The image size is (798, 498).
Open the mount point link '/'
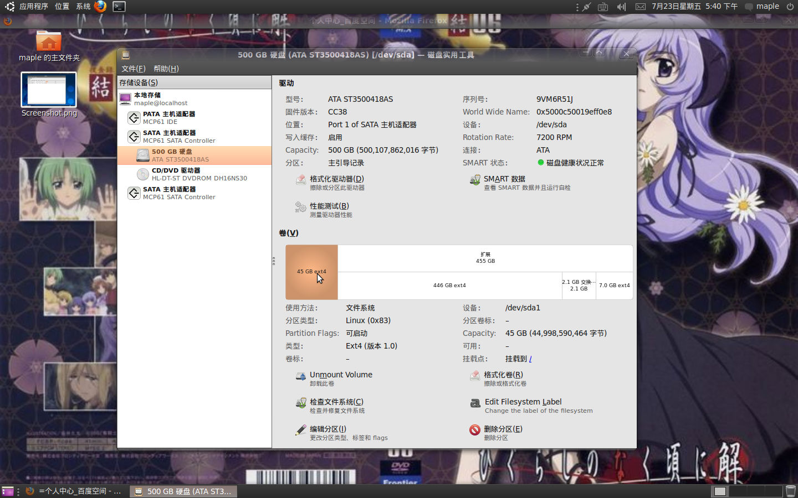tap(530, 359)
